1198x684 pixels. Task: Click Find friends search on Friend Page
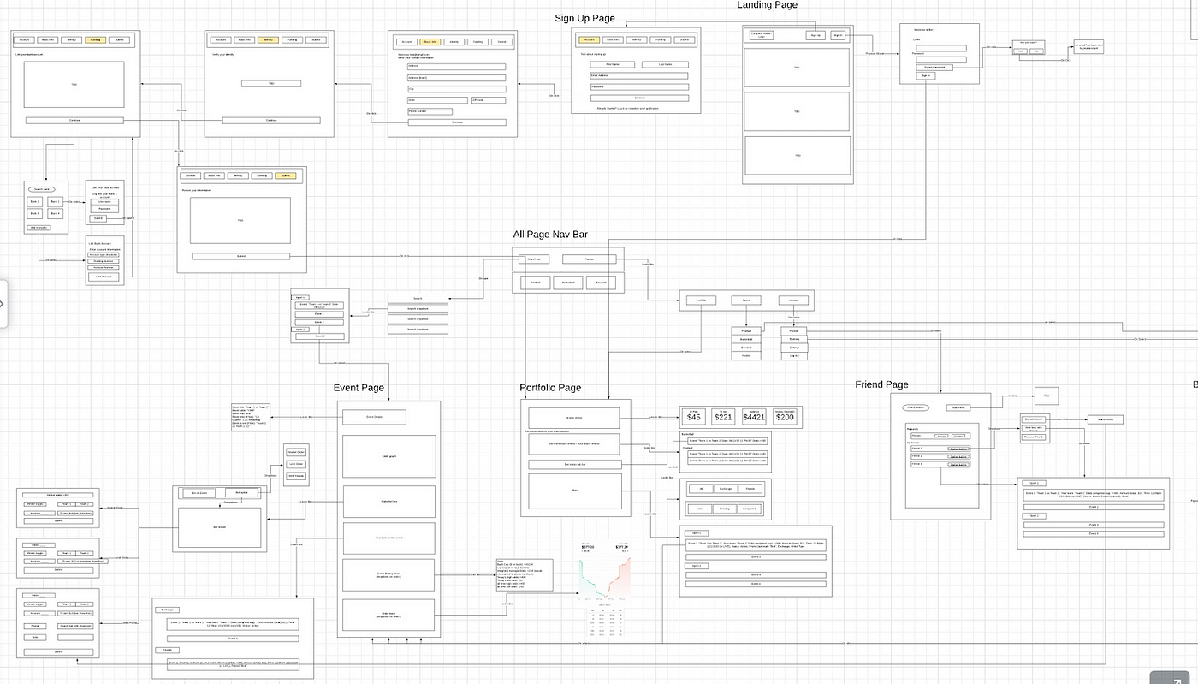(x=916, y=407)
